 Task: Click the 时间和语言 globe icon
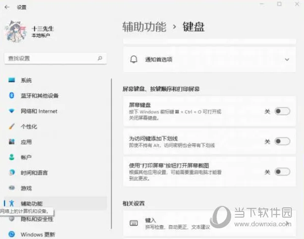click(x=12, y=172)
